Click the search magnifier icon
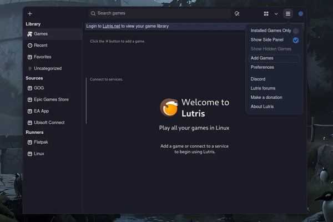The width and height of the screenshot is (333, 222). tap(93, 13)
